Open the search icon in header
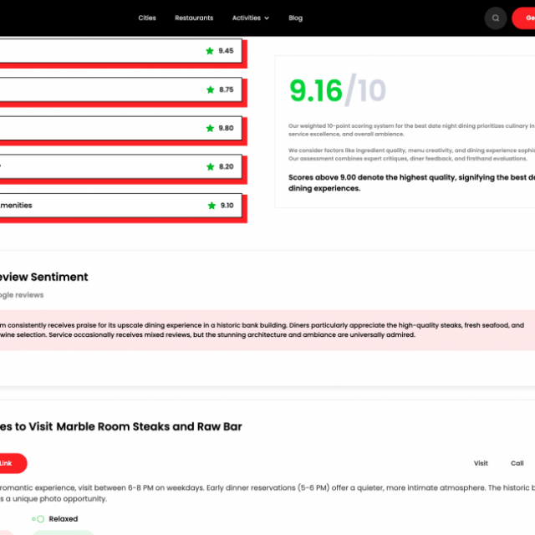The width and height of the screenshot is (535, 535). click(496, 18)
